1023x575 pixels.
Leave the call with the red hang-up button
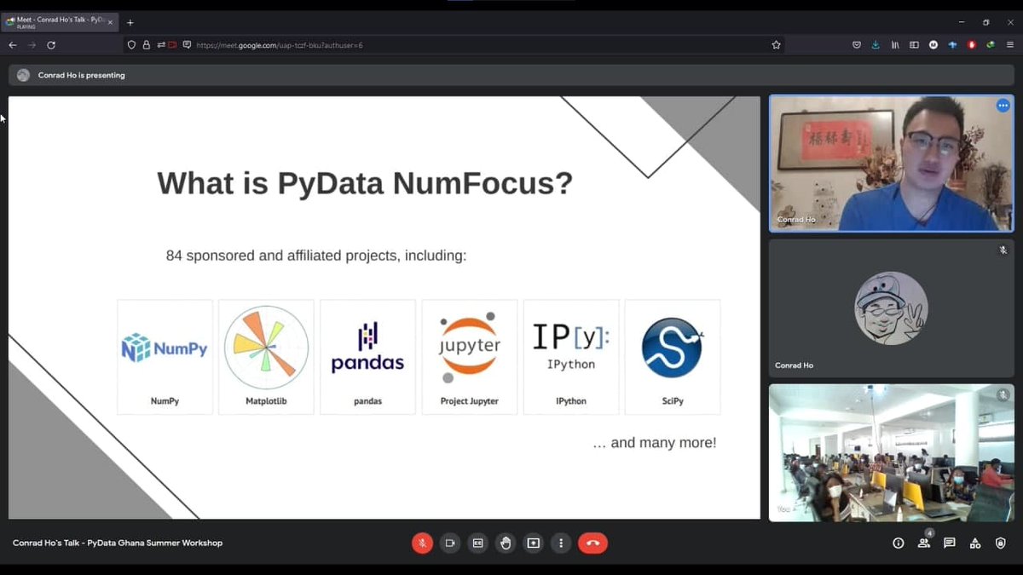point(593,543)
